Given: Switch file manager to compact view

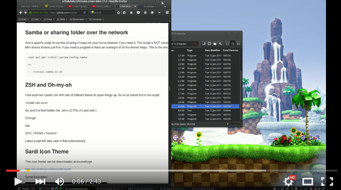Looking at the screenshot, I should click(x=238, y=44).
